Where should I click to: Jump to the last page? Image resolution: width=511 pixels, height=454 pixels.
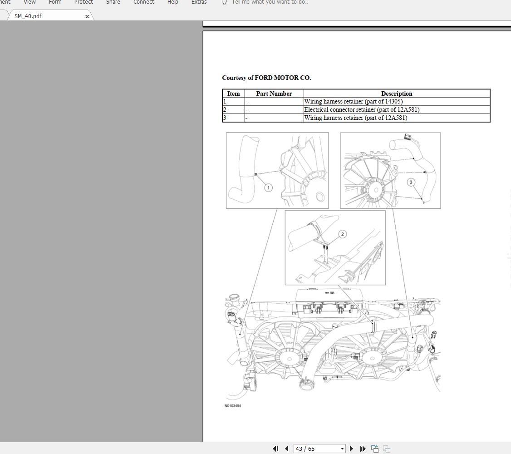click(x=363, y=449)
